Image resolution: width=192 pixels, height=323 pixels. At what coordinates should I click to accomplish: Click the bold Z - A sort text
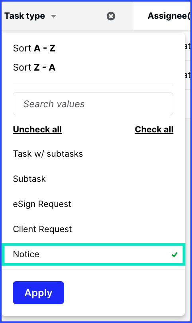coord(45,67)
